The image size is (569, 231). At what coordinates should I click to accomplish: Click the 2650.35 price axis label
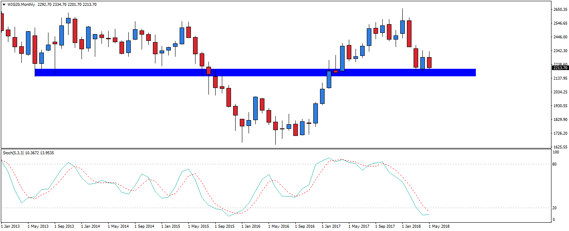[559, 9]
